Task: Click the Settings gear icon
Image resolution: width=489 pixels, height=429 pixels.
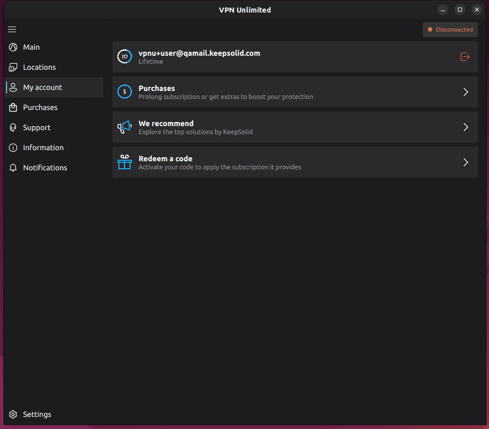Action: tap(13, 414)
